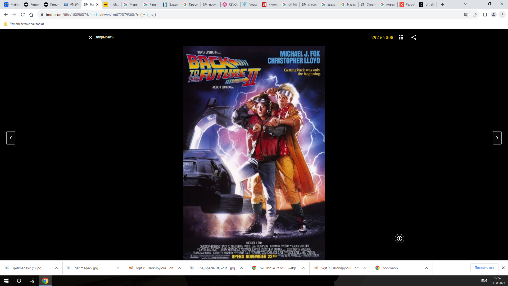Screen dimensions: 508x286
Task: Open the Back to the Future II poster
Action: [x=254, y=153]
